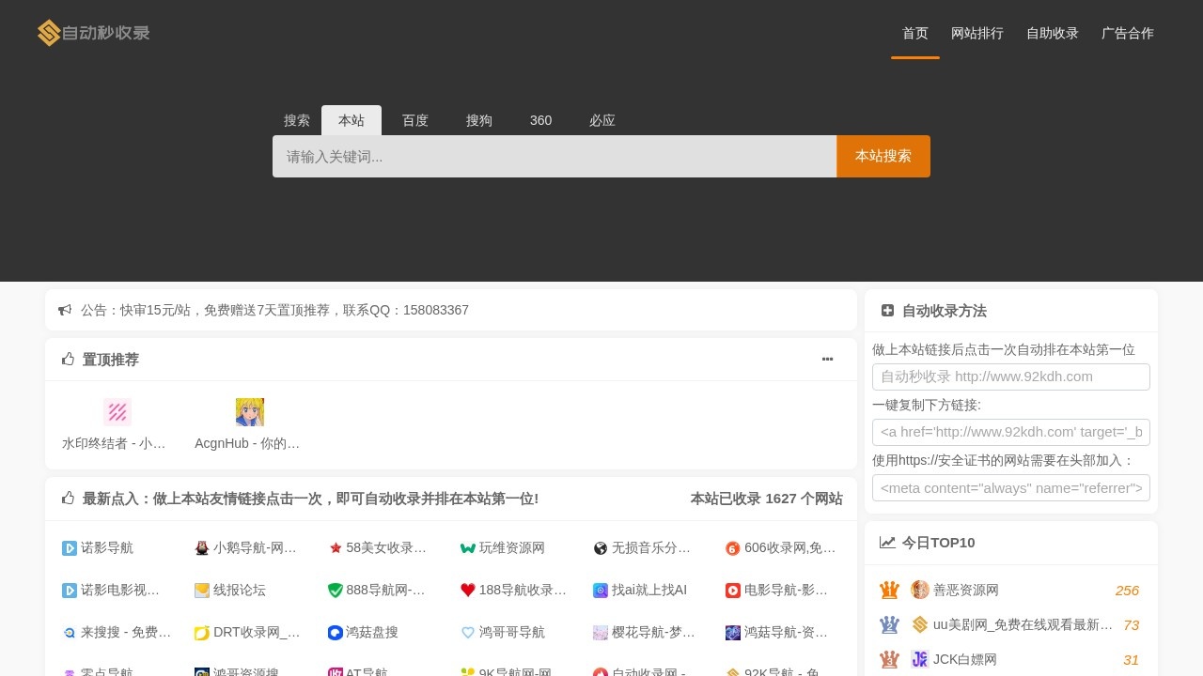Click the plus icon beside 自动收录方法
Image resolution: width=1203 pixels, height=676 pixels.
pyautogui.click(x=887, y=310)
